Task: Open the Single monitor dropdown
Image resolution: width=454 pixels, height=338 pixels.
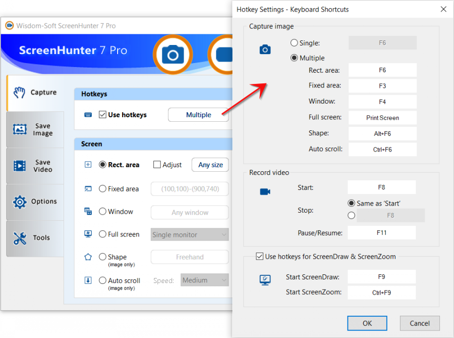Action: [x=190, y=234]
